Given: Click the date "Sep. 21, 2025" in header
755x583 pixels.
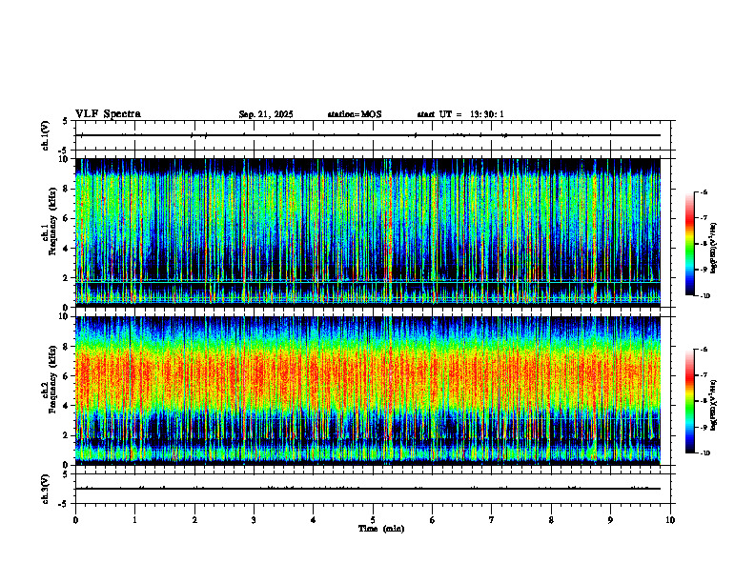Looking at the screenshot, I should 266,114.
